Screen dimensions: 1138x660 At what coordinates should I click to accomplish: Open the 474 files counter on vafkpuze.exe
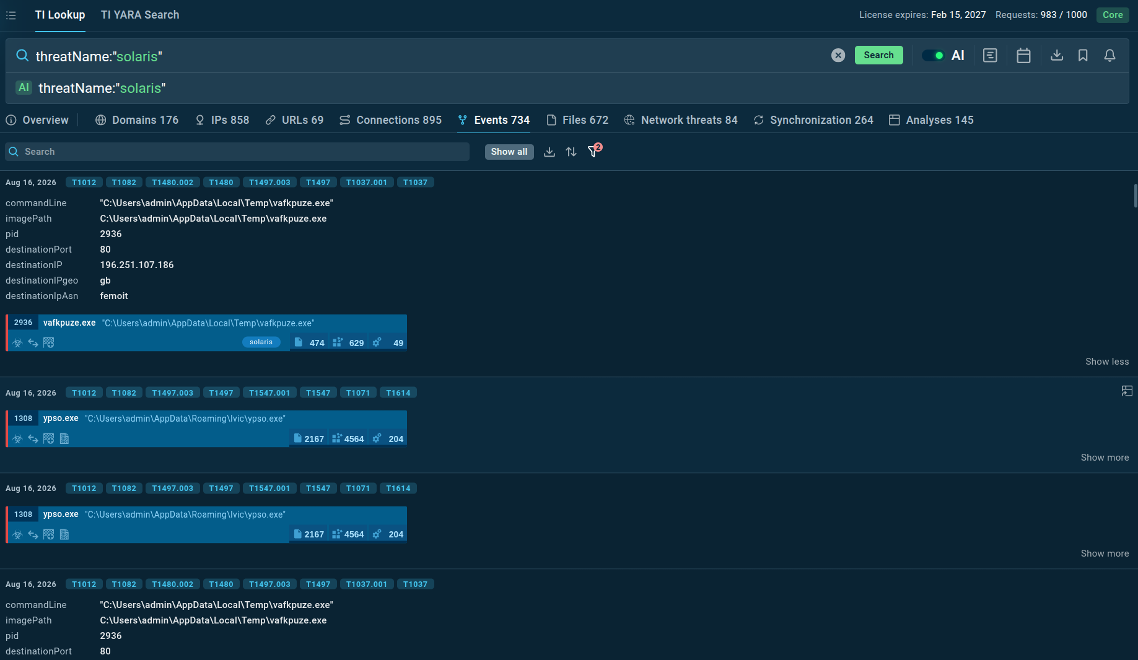click(309, 342)
